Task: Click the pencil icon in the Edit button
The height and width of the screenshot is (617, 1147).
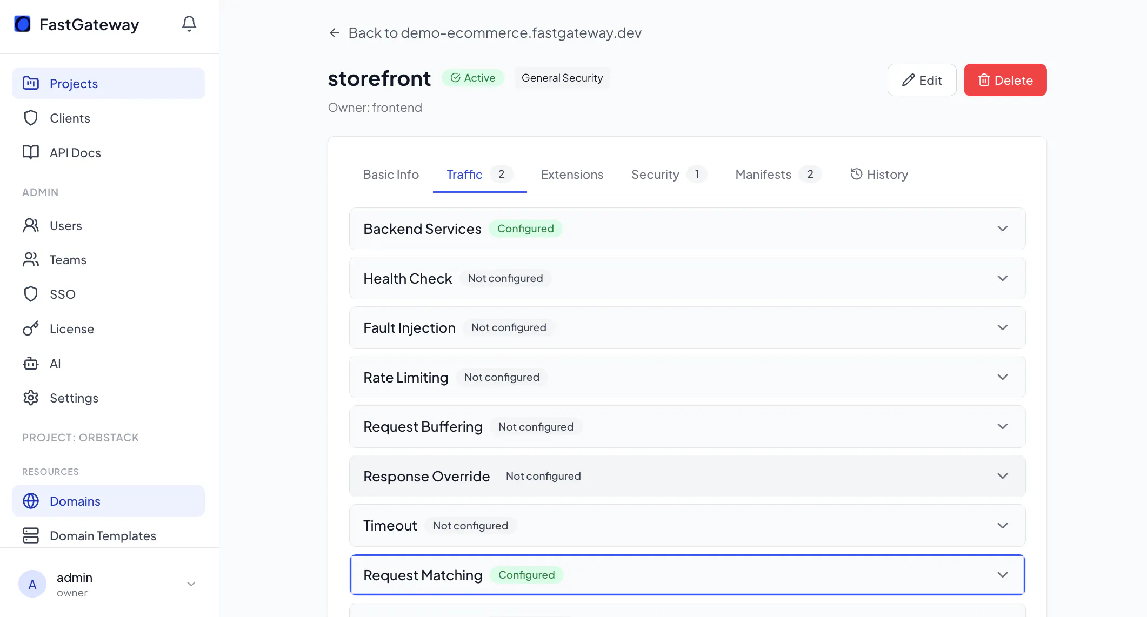Action: coord(908,80)
